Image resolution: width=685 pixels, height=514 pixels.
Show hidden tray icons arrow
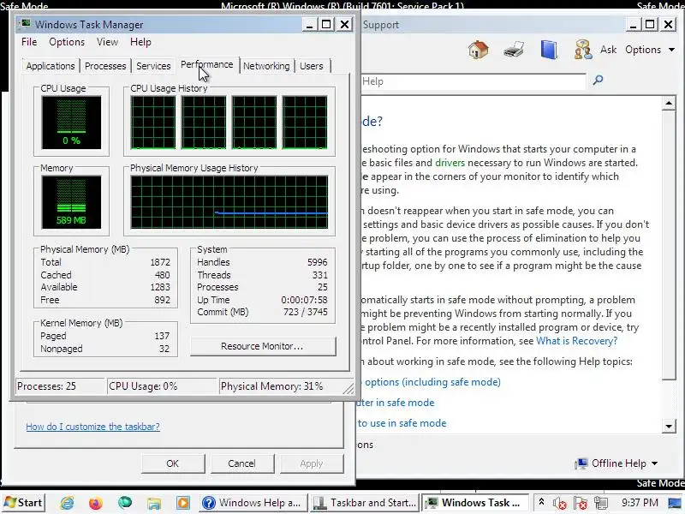tap(541, 502)
